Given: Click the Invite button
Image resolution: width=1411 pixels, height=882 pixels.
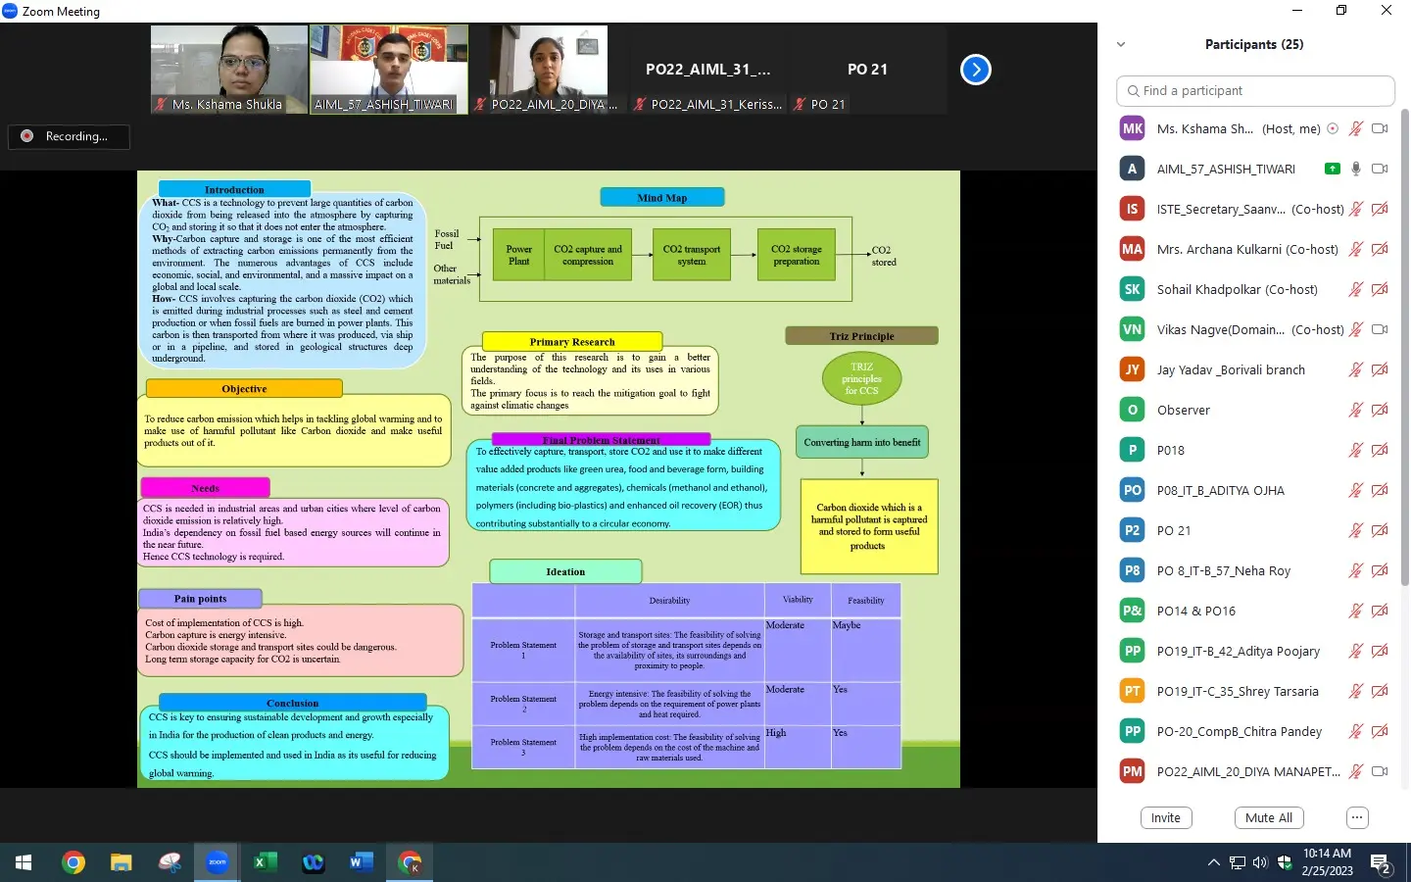Looking at the screenshot, I should (x=1165, y=817).
